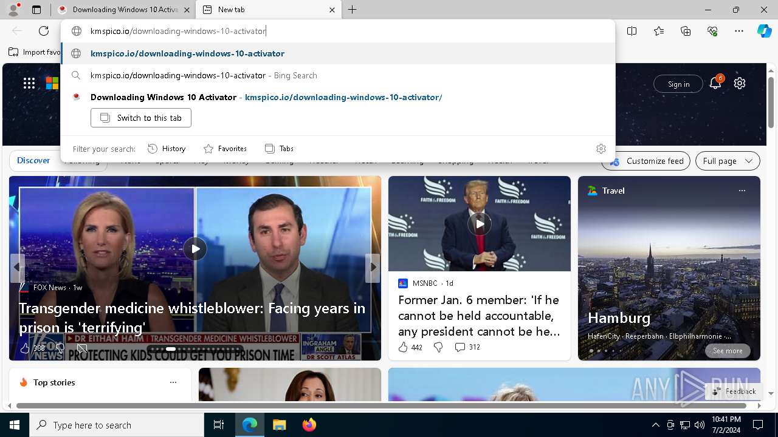Click the Switch to this tab button
778x437 pixels.
coord(141,118)
